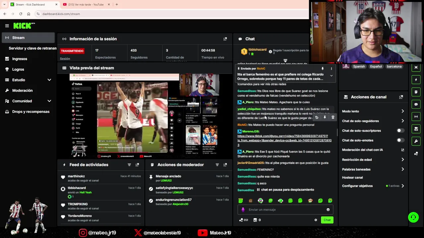Delete yadiel_chiquitoo's chat message
Screen dimensions: 424x238
pos(333,117)
